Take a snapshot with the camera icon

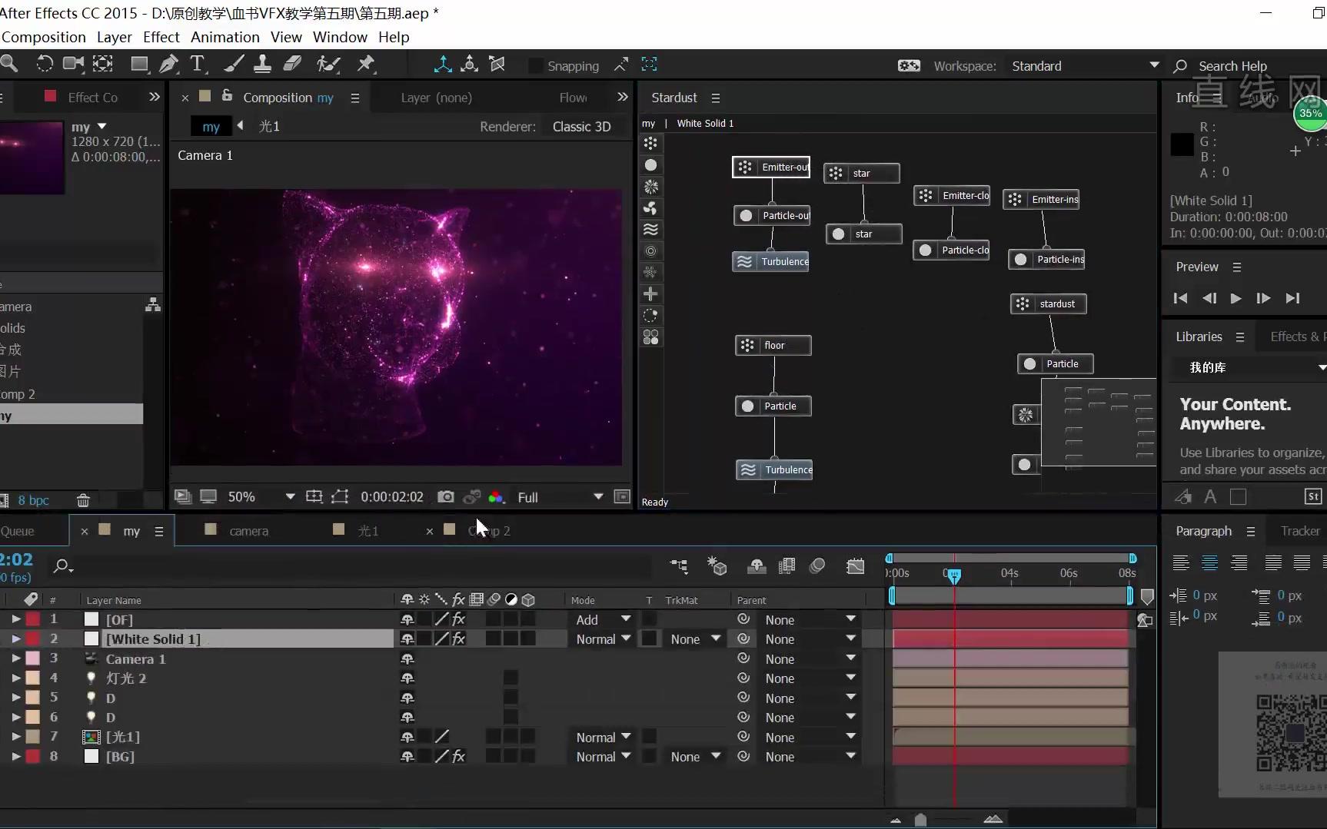(x=445, y=497)
